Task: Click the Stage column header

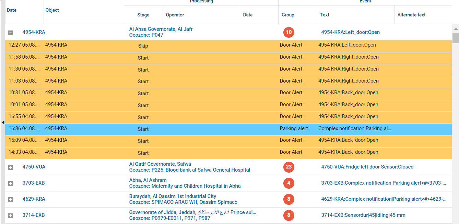Action: [143, 15]
